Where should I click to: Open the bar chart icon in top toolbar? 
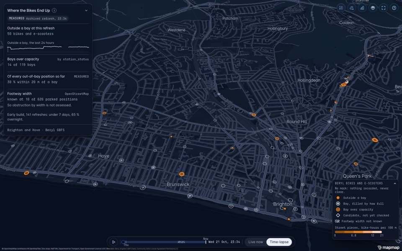tap(362, 8)
